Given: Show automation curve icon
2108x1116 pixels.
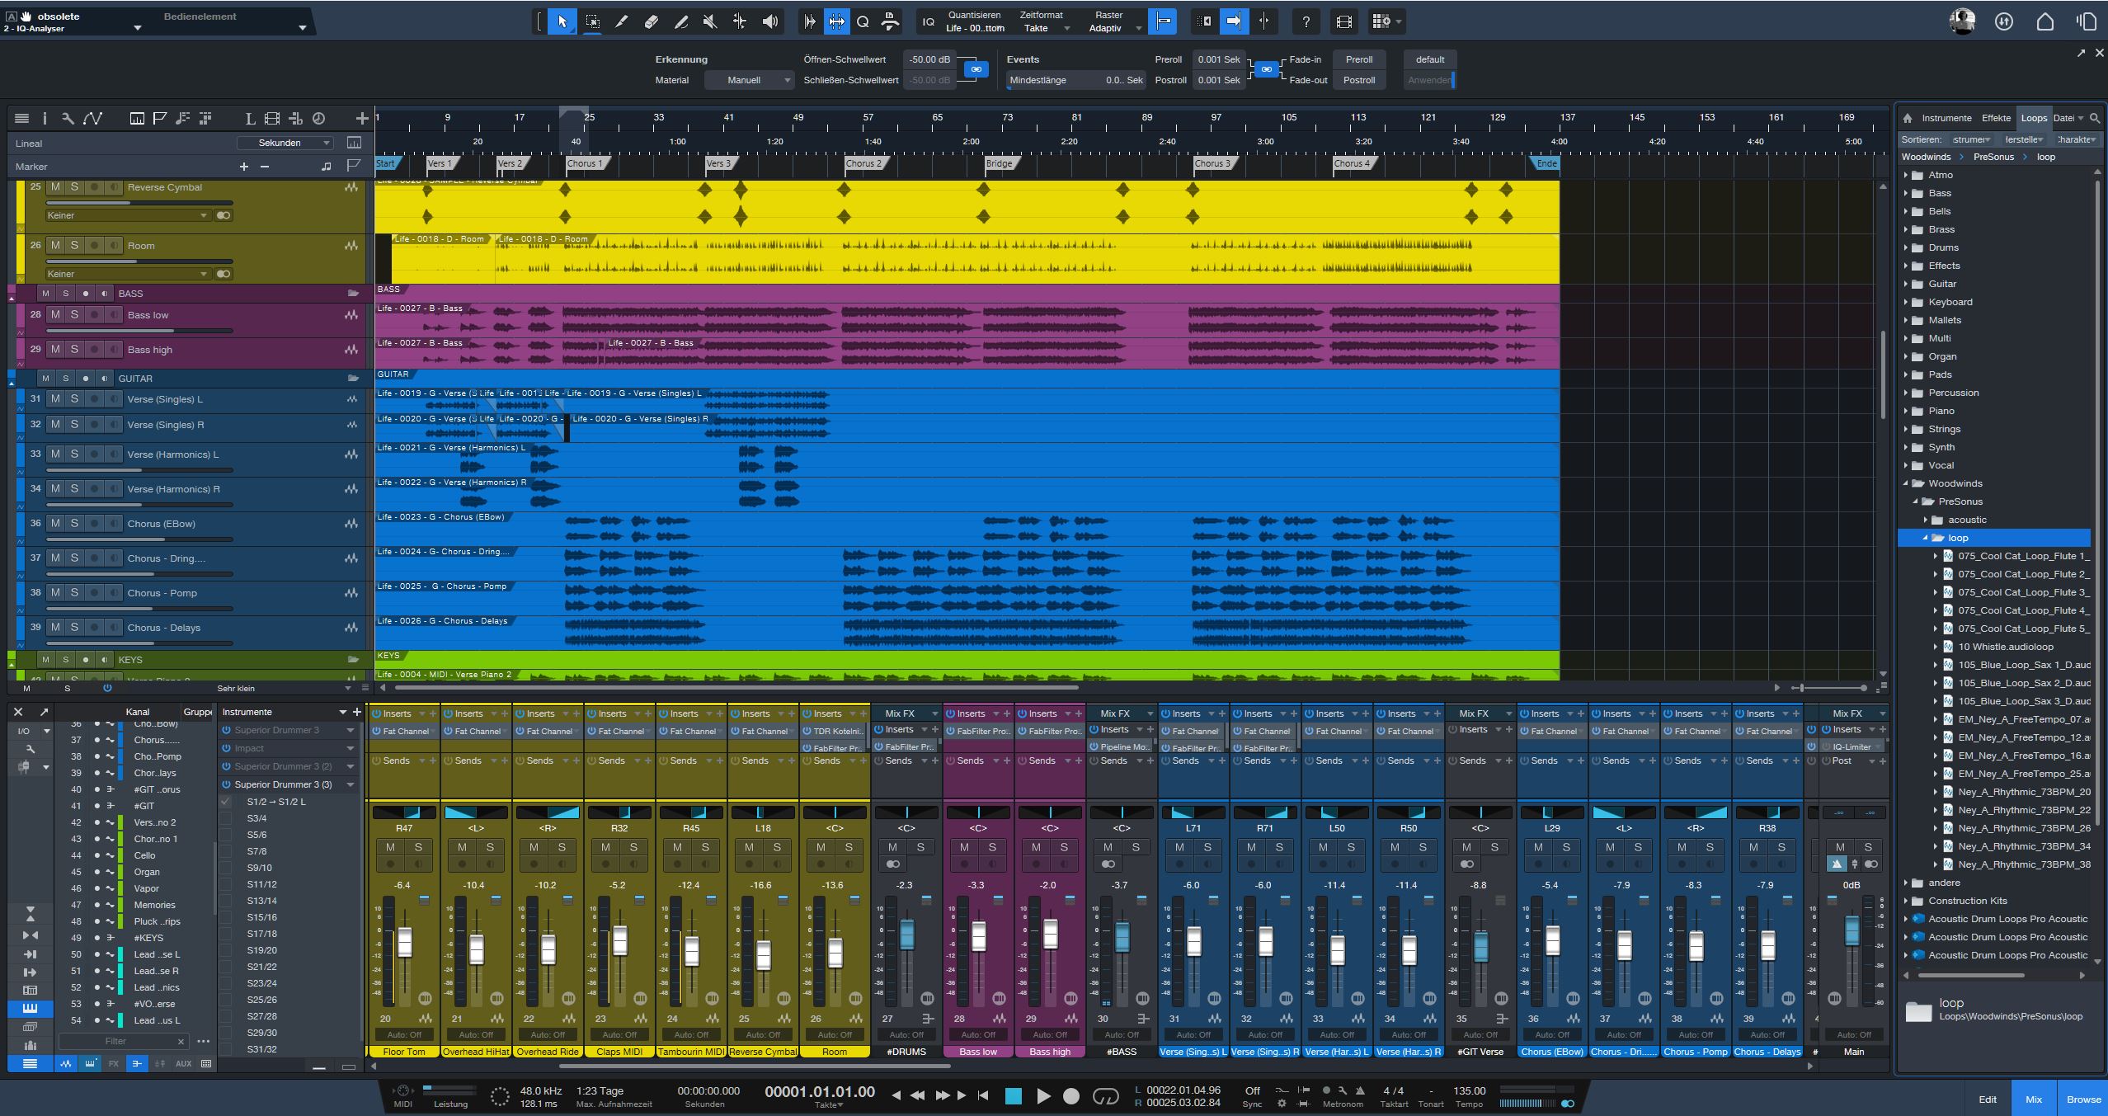Looking at the screenshot, I should (x=92, y=119).
